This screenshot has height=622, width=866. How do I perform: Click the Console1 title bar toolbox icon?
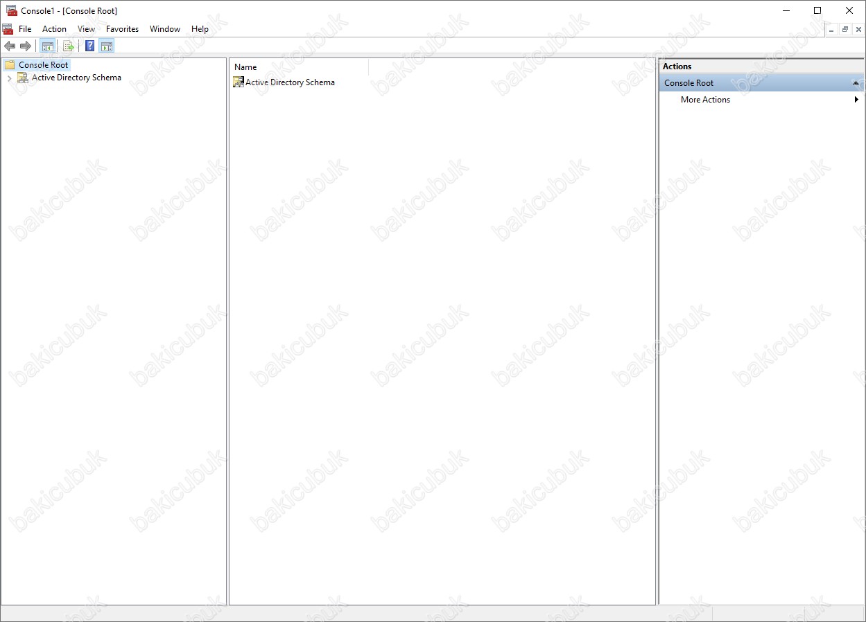(x=12, y=10)
